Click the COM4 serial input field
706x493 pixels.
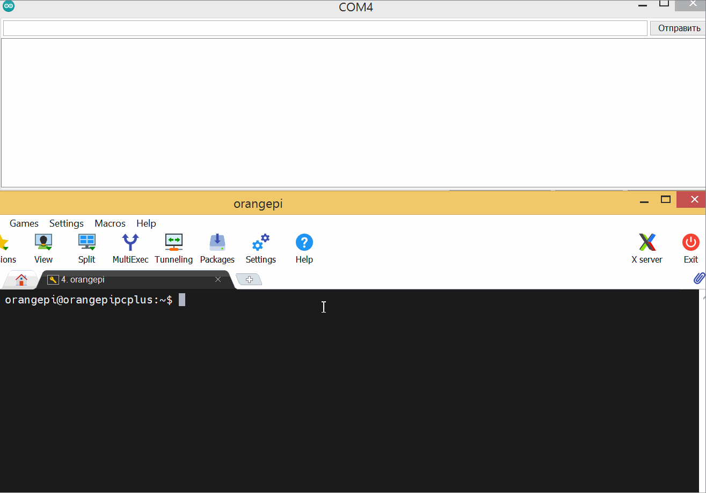coord(325,28)
